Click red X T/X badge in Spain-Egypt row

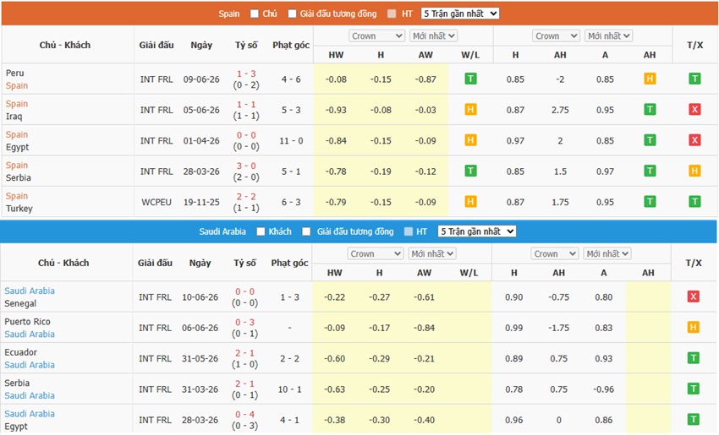[x=694, y=140]
